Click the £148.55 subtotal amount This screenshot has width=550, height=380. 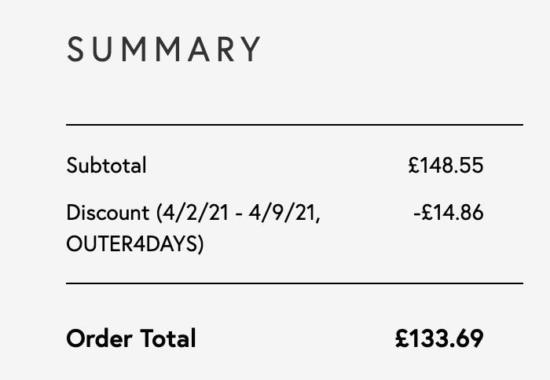click(445, 165)
